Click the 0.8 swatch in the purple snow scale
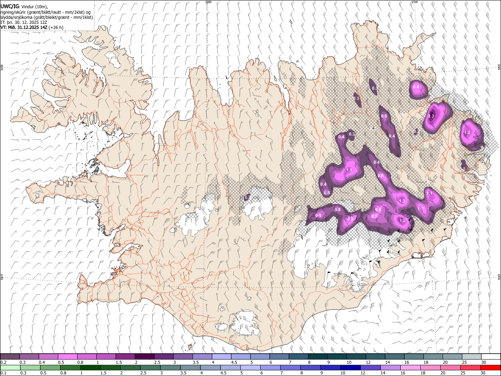This screenshot has height=376, width=501. click(87, 356)
